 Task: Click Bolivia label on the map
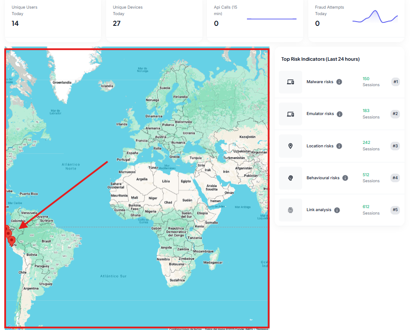coord(32,255)
